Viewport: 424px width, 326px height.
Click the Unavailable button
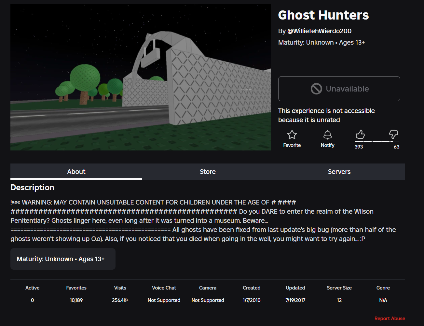(x=339, y=89)
